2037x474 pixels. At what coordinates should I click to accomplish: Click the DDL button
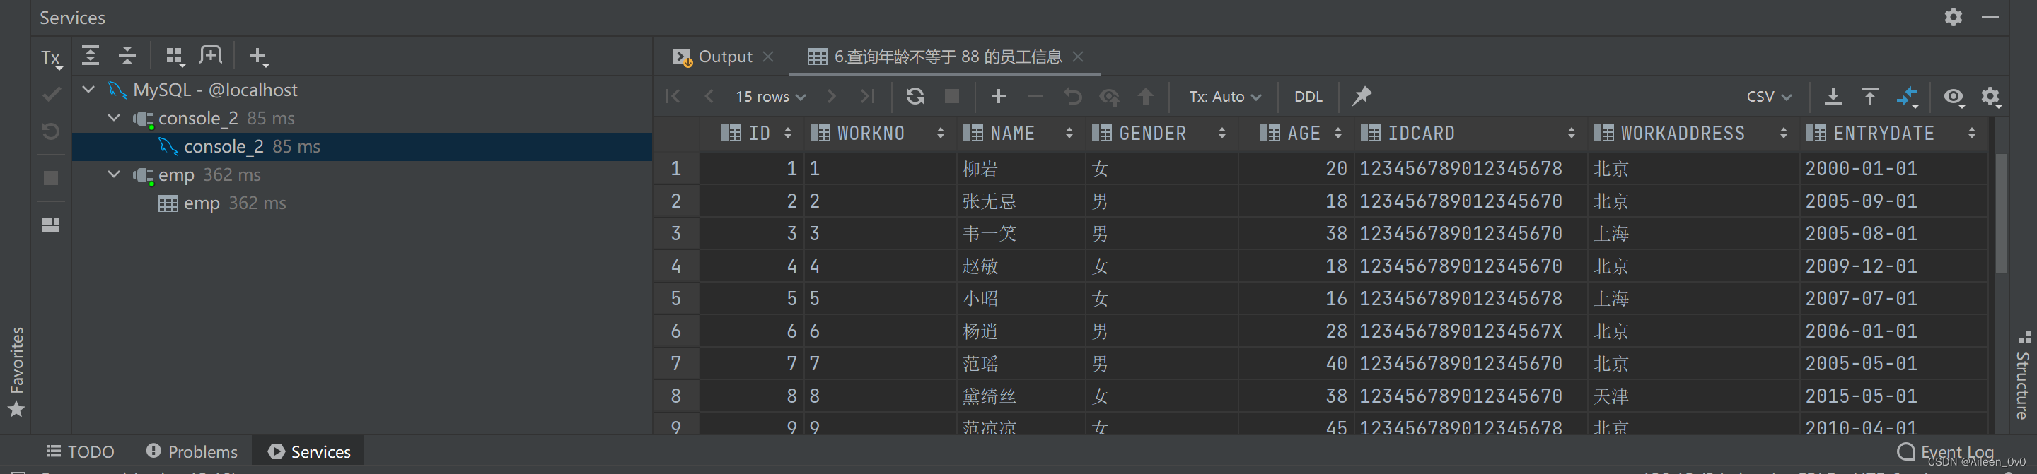coord(1308,96)
